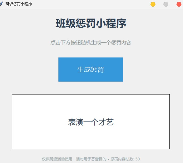Viewport: 183px width, 163px height.
Task: Click the 生成惩罚 blue button
Action: (x=91, y=70)
